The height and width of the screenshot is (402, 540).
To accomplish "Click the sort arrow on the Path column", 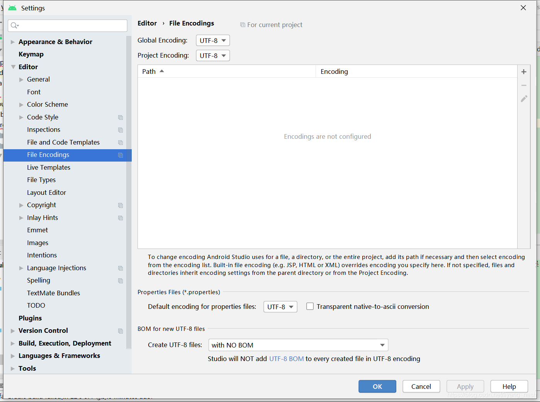I will coord(162,71).
